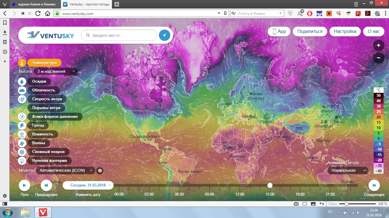Viewport: 389px width, 218px height.
Task: Toggle the Температура layer
Action: 44,63
